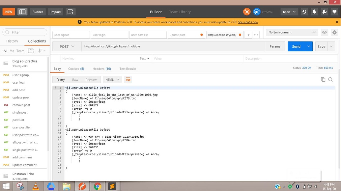Open a new builder tab with the plus-window icon
The image size is (341, 191).
70,12
